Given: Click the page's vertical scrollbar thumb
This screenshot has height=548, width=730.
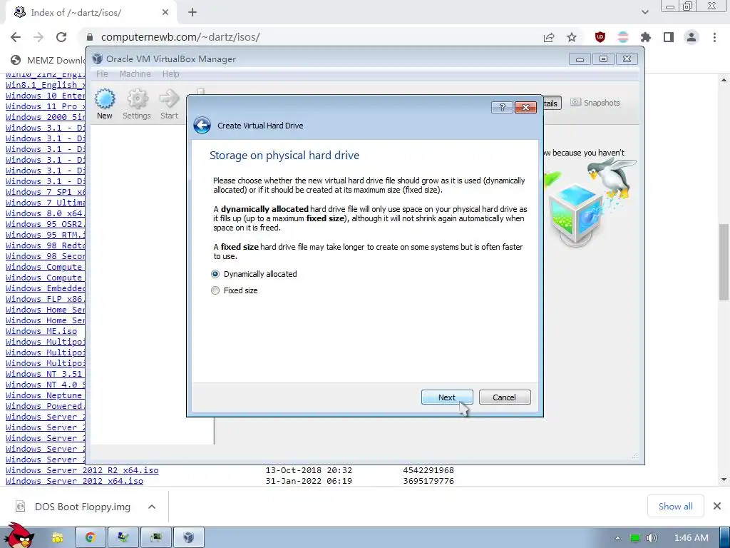Looking at the screenshot, I should click(x=724, y=262).
